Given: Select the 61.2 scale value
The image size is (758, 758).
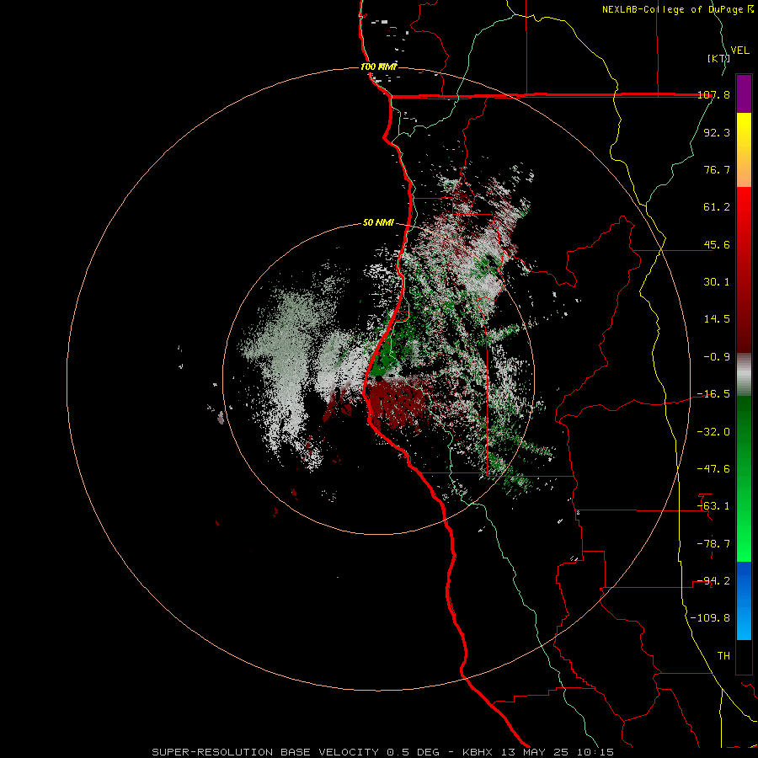Looking at the screenshot, I should click(717, 207).
